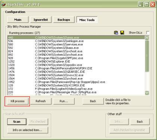157x140 pixels.
Task: Select process 892 svchost.exe row
Action: point(76,55)
